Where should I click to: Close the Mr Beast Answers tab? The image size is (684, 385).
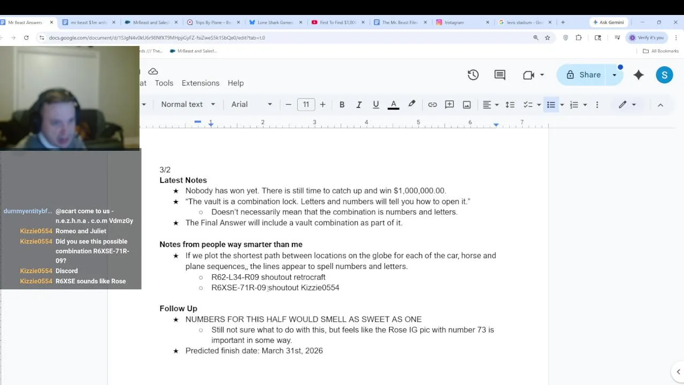(51, 22)
